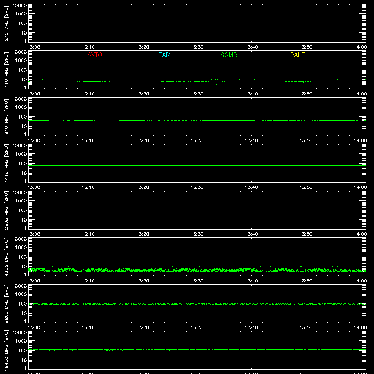Click the red SVTO station label
This screenshot has height=374, width=374.
point(95,55)
